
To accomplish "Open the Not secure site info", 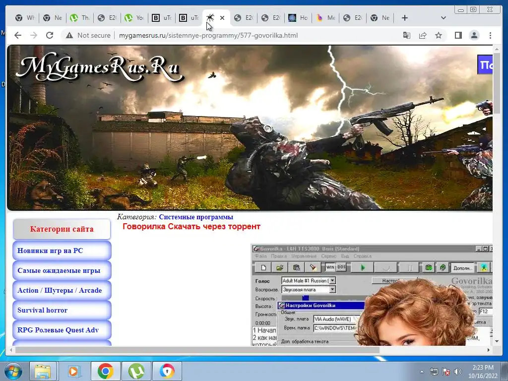I will pos(88,35).
